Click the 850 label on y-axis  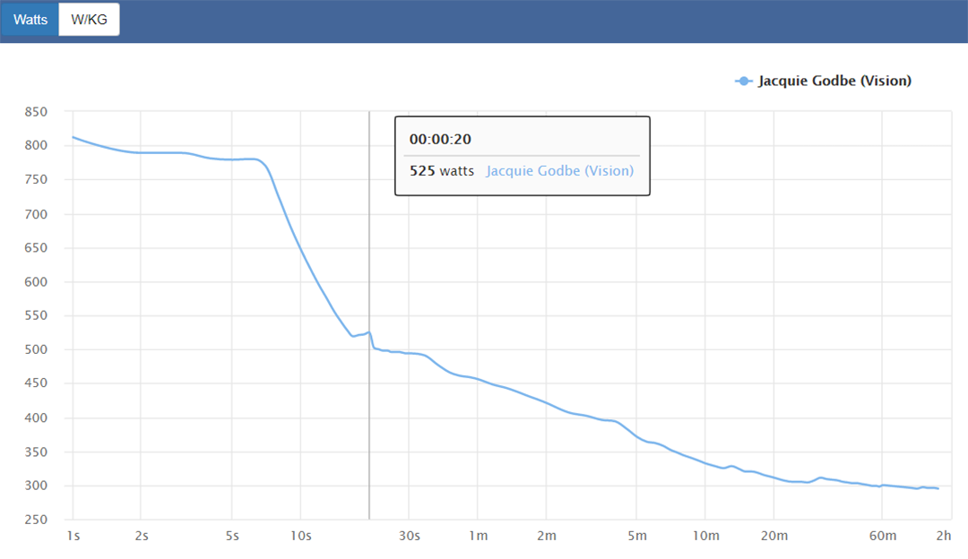coord(36,112)
